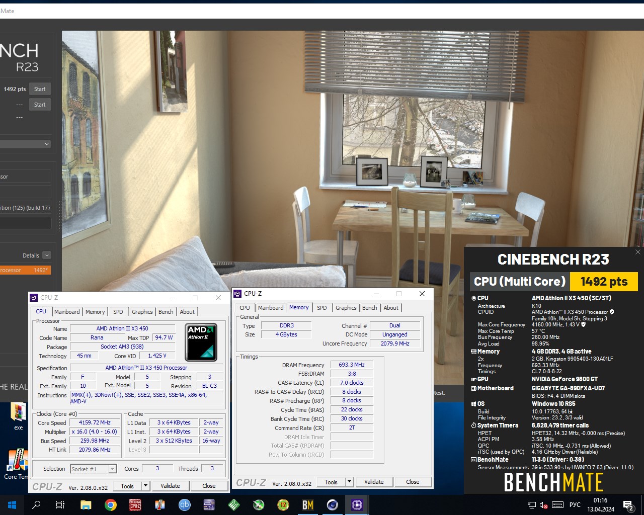The image size is (644, 515).
Task: Open Core Temp thermometer taskbar icon
Action: click(160, 505)
